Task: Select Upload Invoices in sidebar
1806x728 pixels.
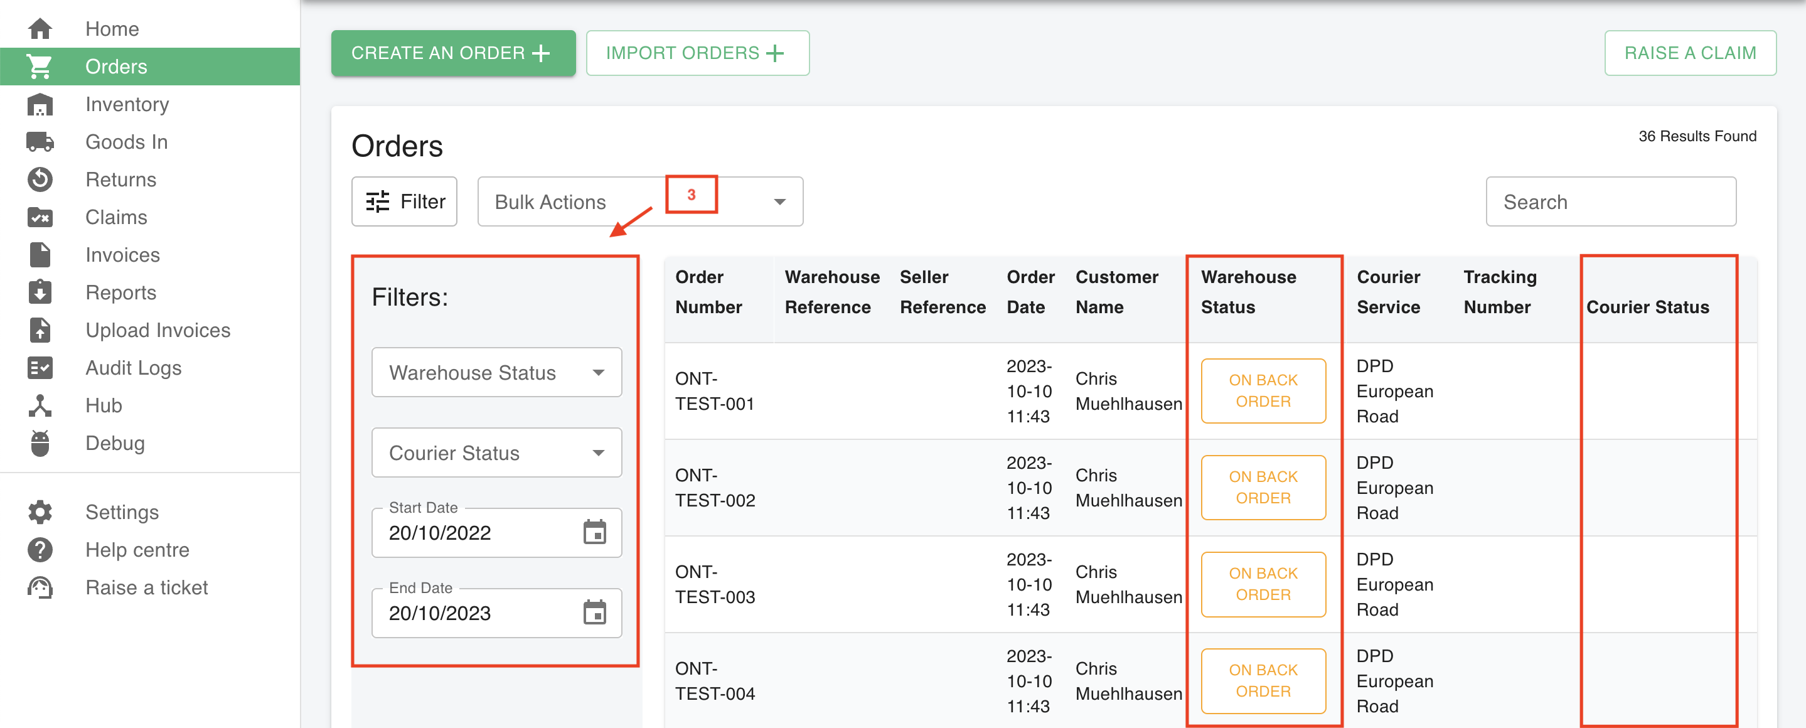Action: click(x=158, y=330)
